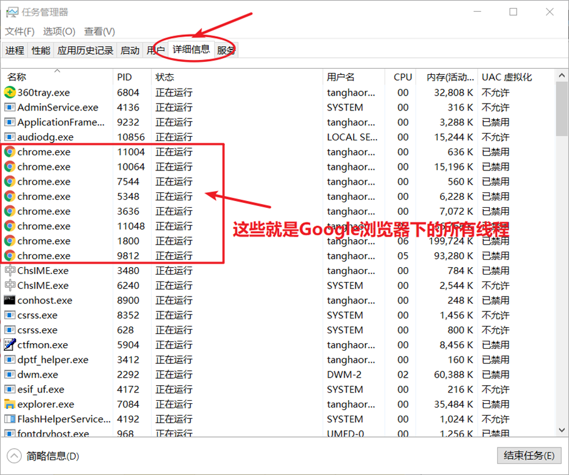Select the text explorer.exe
The width and height of the screenshot is (569, 475).
[46, 404]
